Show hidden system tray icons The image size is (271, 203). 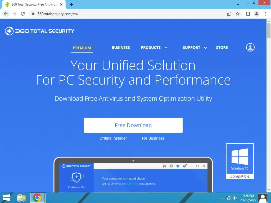pyautogui.click(x=222, y=198)
